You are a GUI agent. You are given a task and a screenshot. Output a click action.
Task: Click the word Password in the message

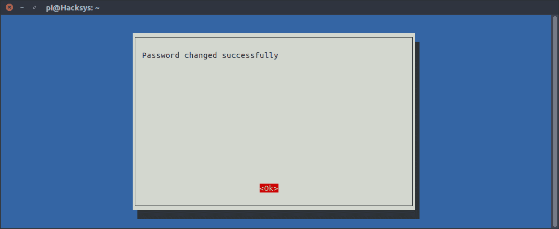[x=161, y=56]
